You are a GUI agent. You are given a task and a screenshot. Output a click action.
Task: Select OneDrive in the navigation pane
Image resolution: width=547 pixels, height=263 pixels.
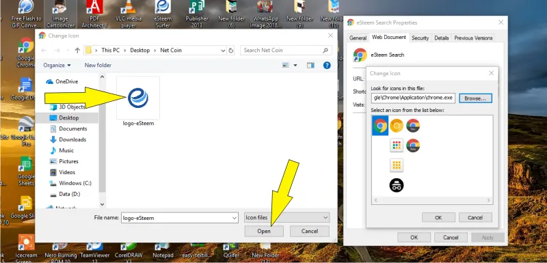click(66, 81)
